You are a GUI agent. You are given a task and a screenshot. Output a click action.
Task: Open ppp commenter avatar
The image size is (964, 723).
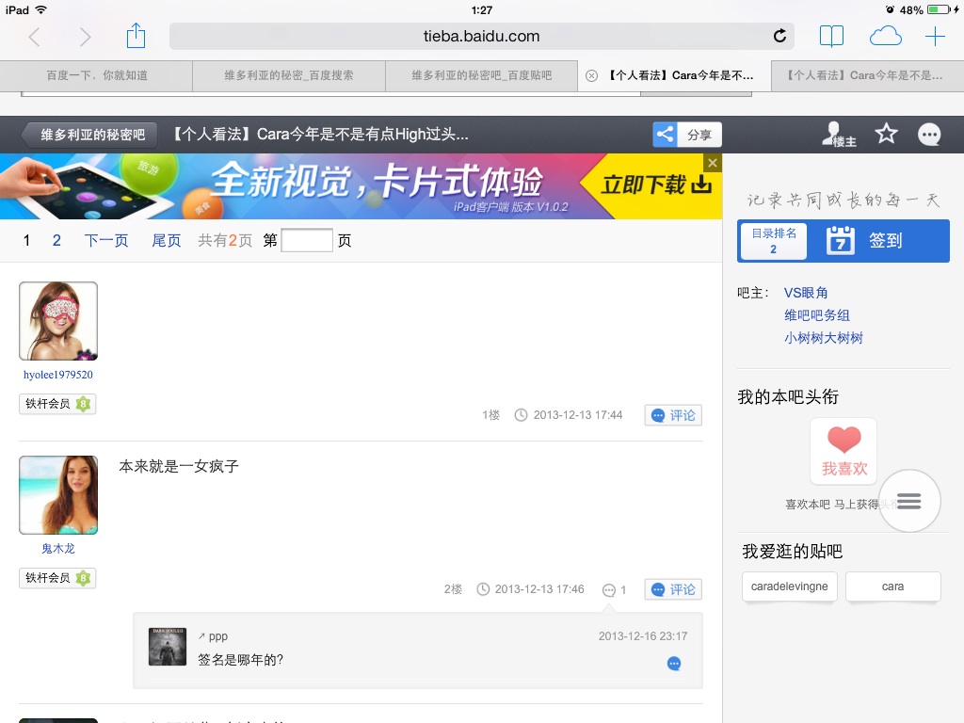tap(168, 647)
